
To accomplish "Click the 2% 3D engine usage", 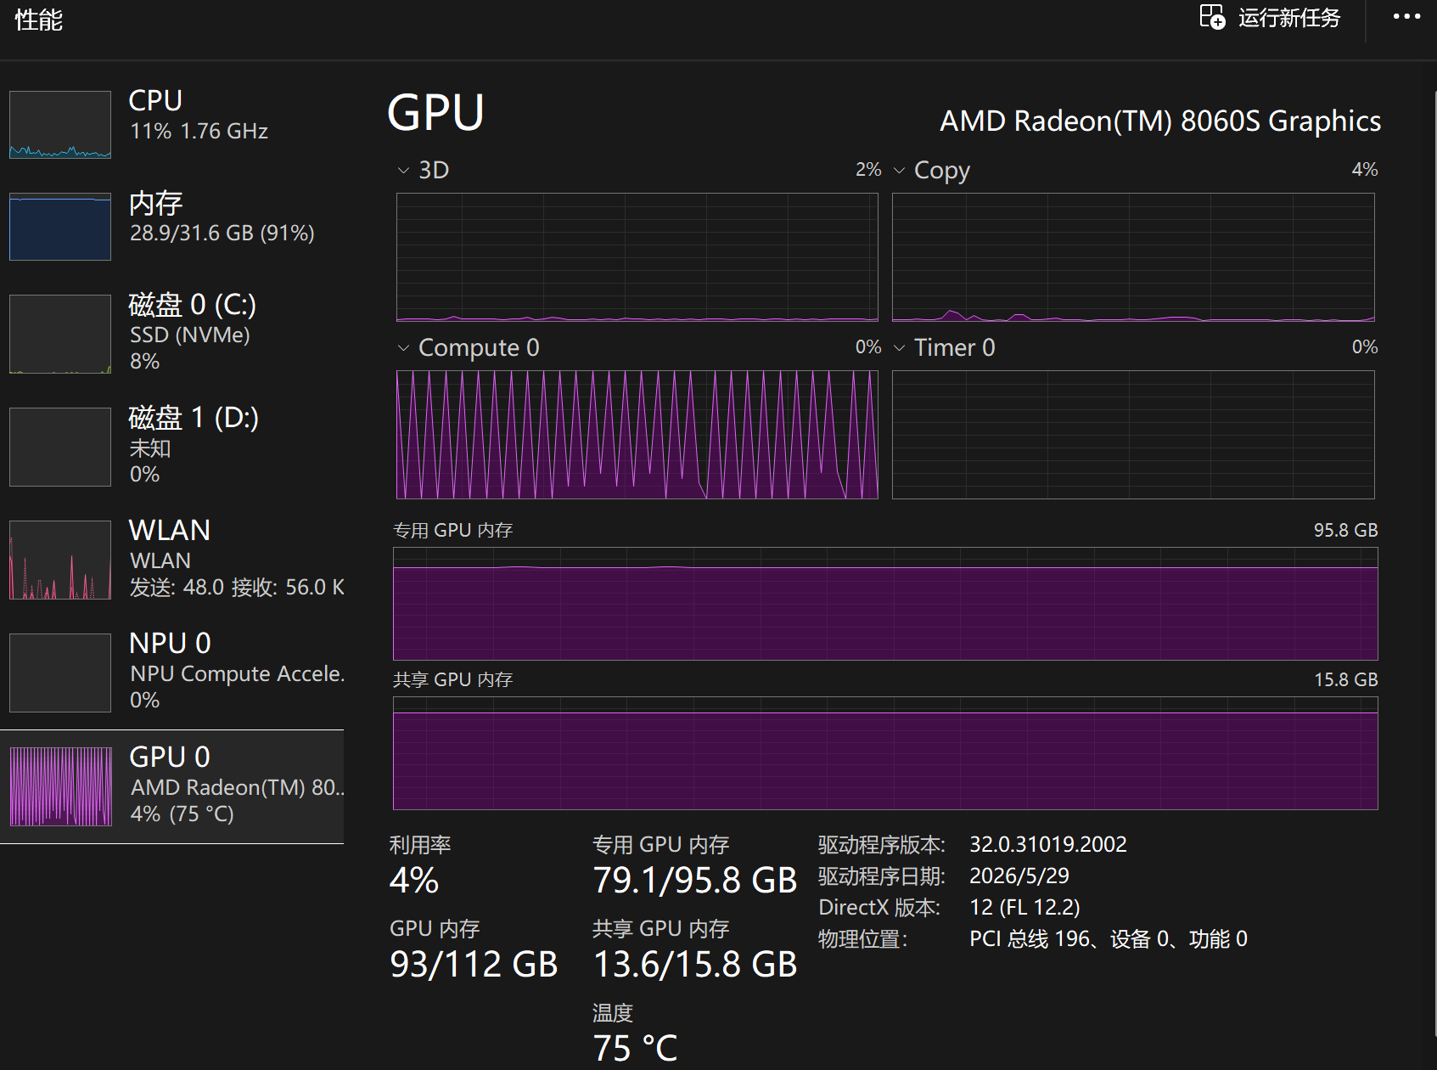I will point(868,169).
